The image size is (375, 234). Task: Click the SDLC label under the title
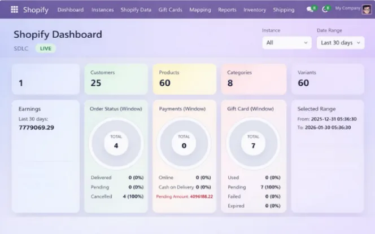(21, 48)
